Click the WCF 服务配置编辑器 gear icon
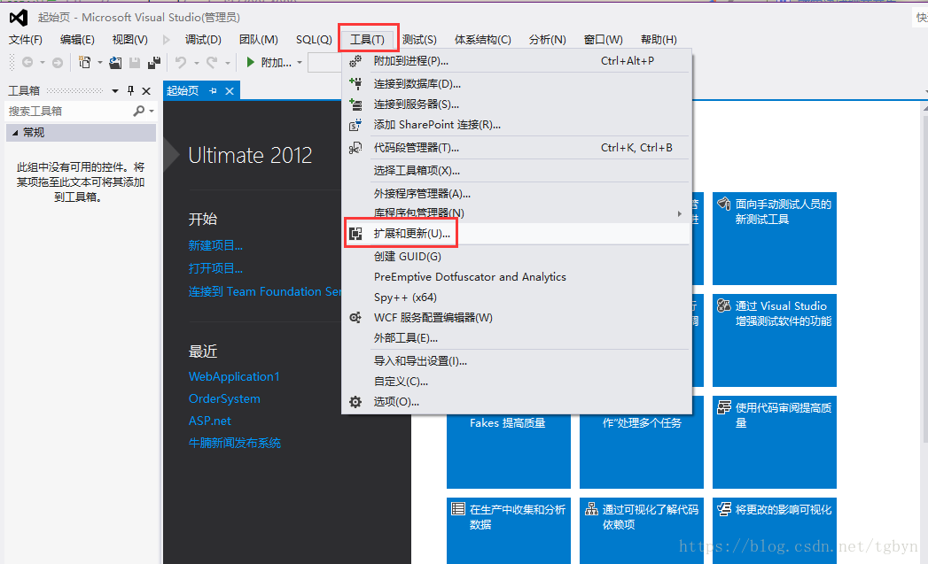Viewport: 928px width, 564px height. tap(355, 318)
